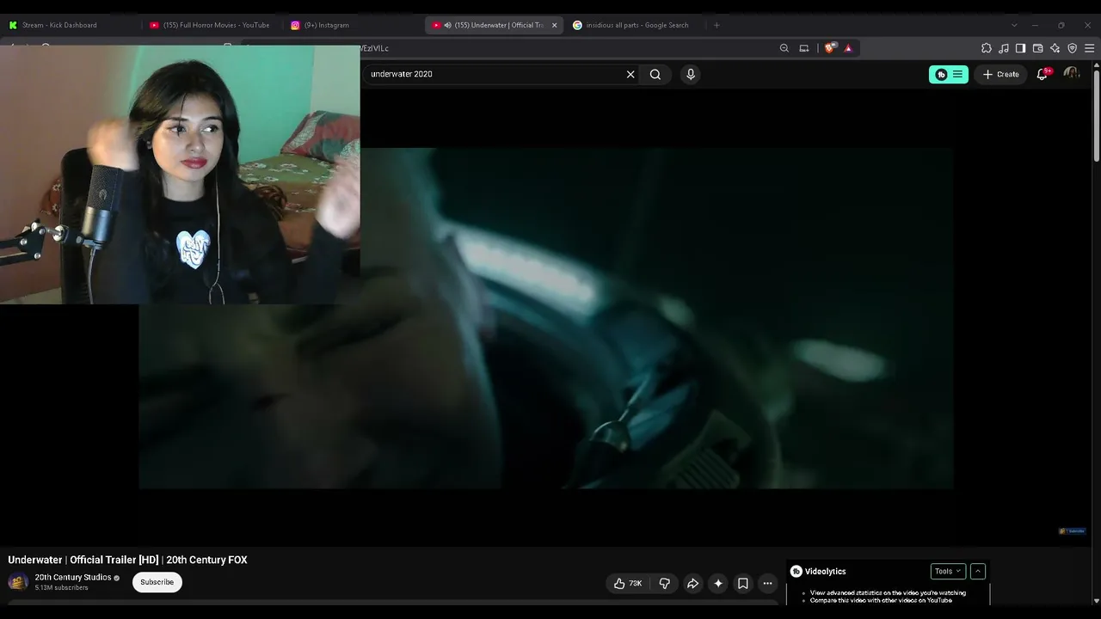Click the Underwater video player area
The height and width of the screenshot is (619, 1101).
(x=546, y=318)
